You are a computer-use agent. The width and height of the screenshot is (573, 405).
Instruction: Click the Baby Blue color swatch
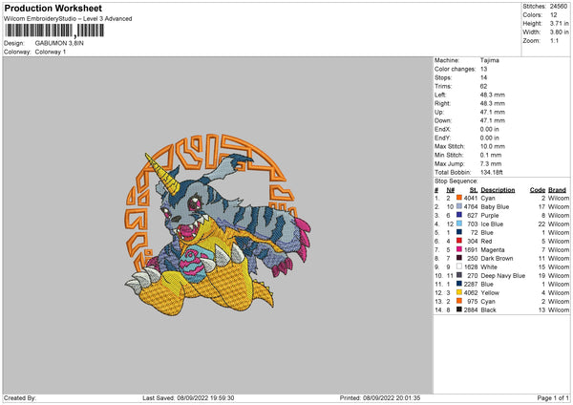tap(459, 206)
